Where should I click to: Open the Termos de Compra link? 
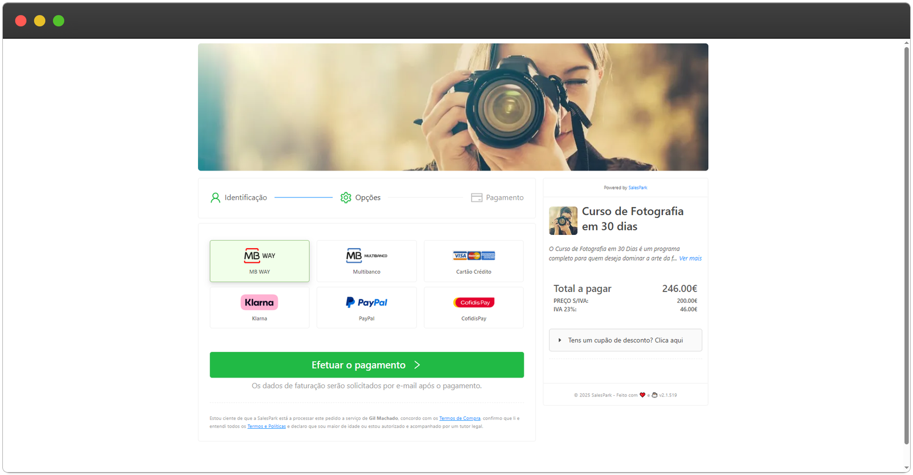459,419
